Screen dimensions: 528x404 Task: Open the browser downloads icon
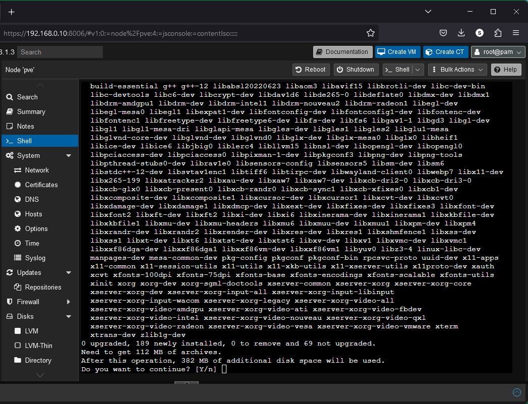[461, 33]
